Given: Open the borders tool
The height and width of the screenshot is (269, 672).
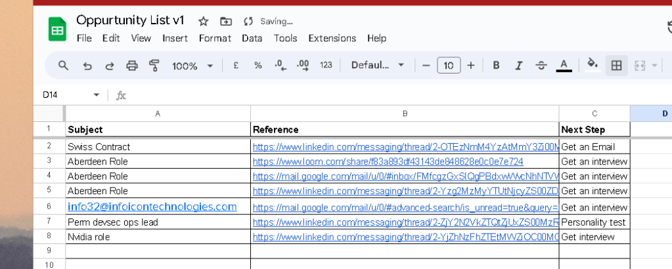Looking at the screenshot, I should [x=616, y=66].
